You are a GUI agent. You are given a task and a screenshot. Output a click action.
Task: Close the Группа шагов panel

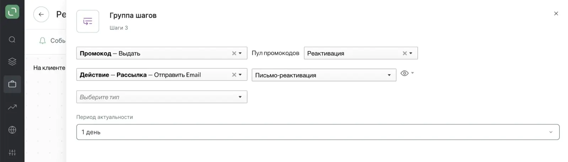click(x=556, y=13)
